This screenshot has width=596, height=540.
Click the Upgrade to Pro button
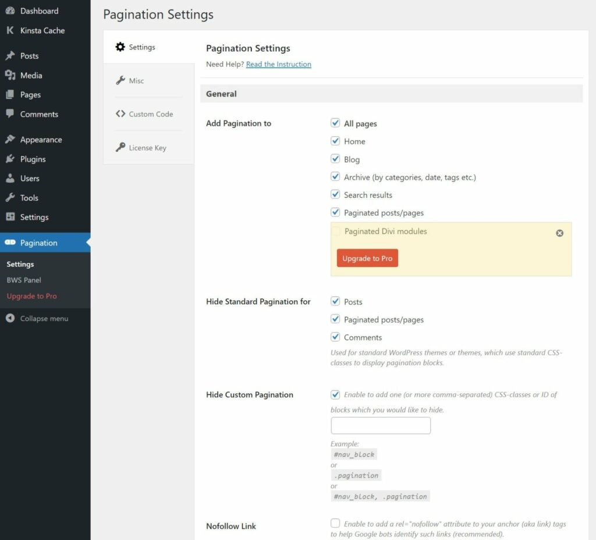click(x=367, y=258)
